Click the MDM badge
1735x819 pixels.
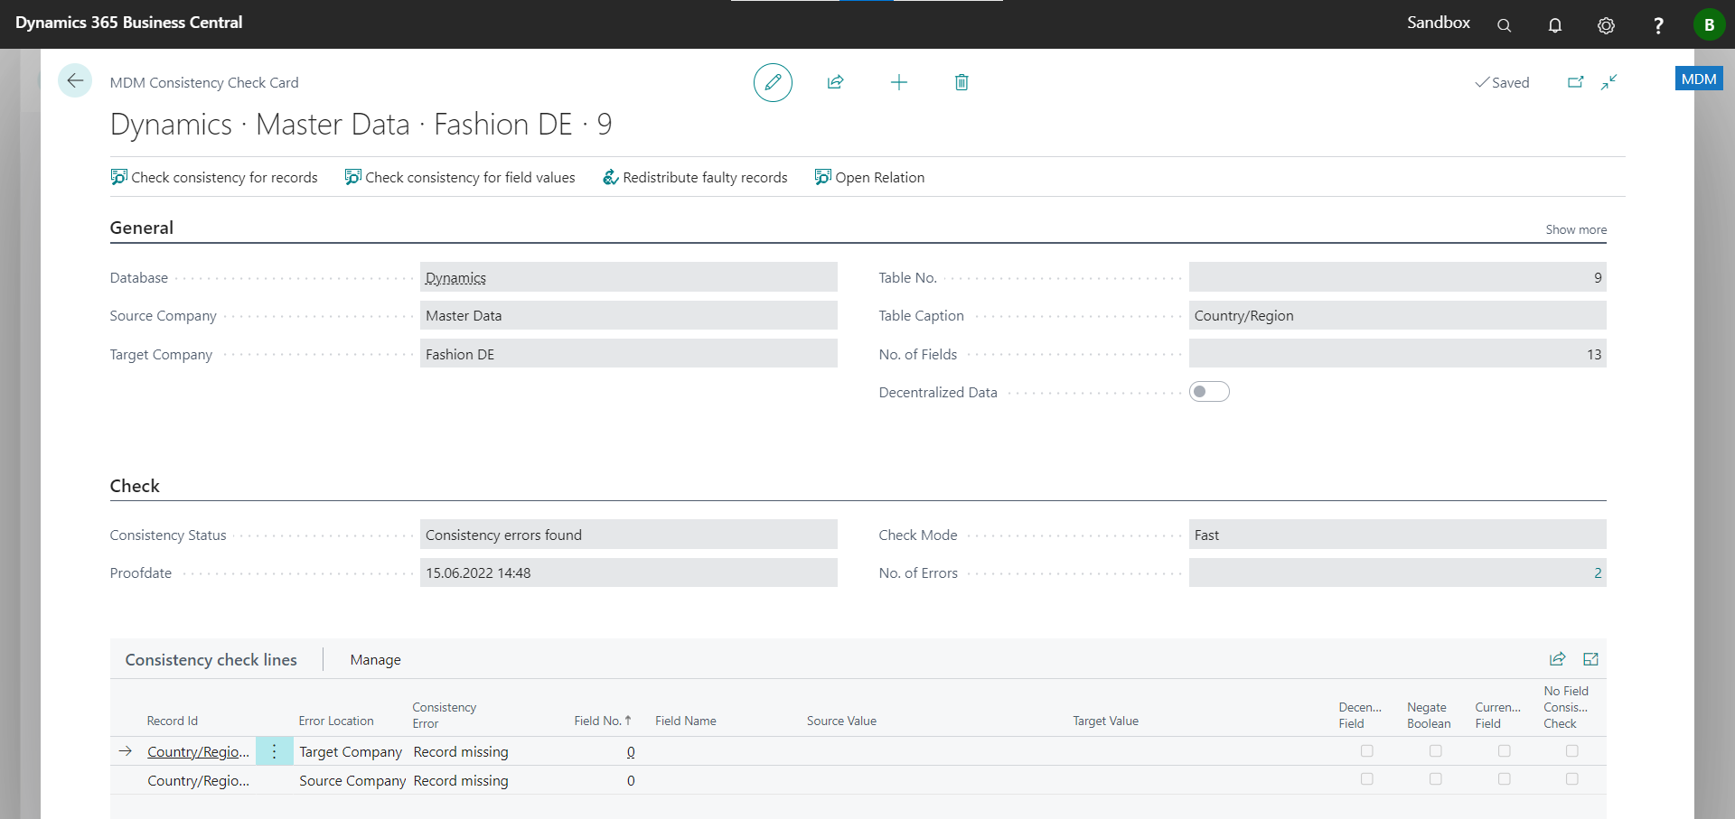1699,79
